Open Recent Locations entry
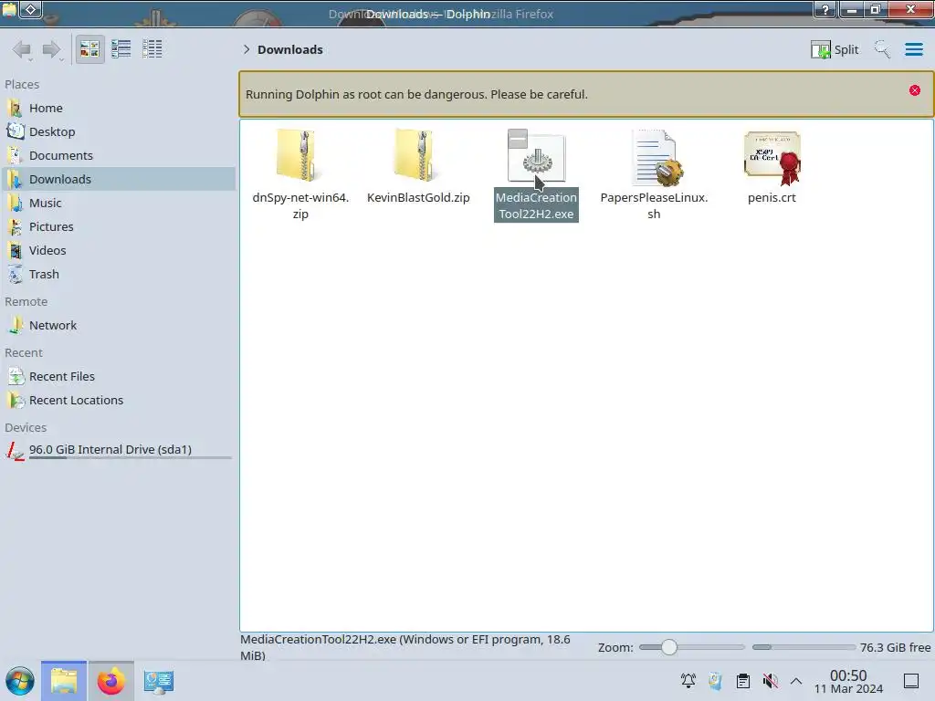 click(118, 401)
